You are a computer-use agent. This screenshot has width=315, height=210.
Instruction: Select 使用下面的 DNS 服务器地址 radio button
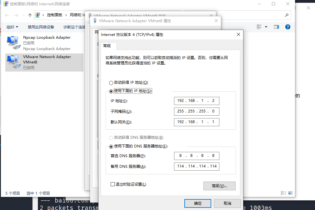point(111,147)
